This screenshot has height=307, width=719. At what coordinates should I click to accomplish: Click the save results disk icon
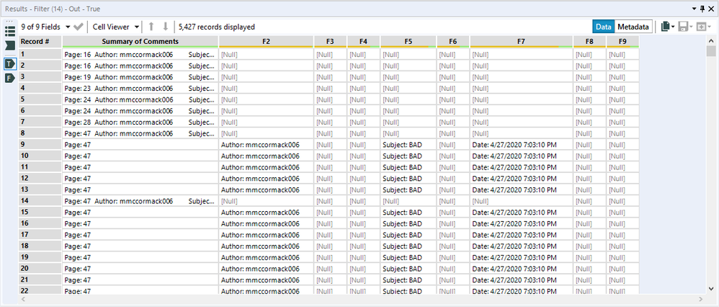[x=683, y=27]
